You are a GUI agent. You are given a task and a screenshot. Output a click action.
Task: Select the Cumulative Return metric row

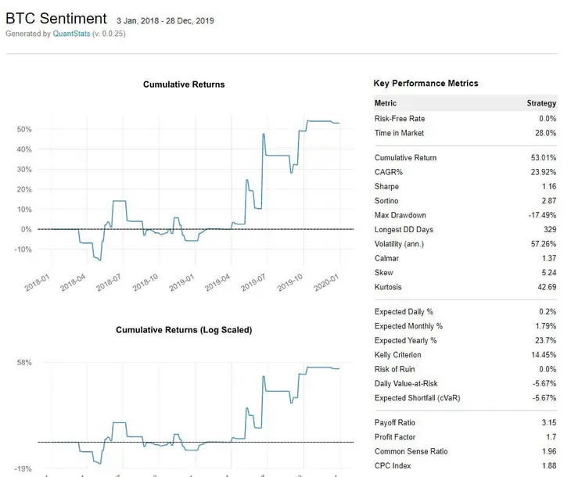pyautogui.click(x=465, y=158)
